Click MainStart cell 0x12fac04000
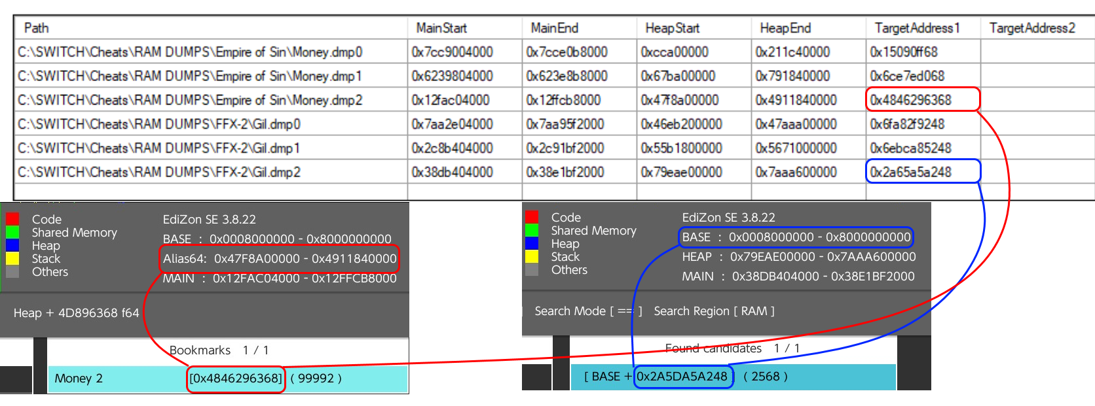The width and height of the screenshot is (1095, 406). 464,100
